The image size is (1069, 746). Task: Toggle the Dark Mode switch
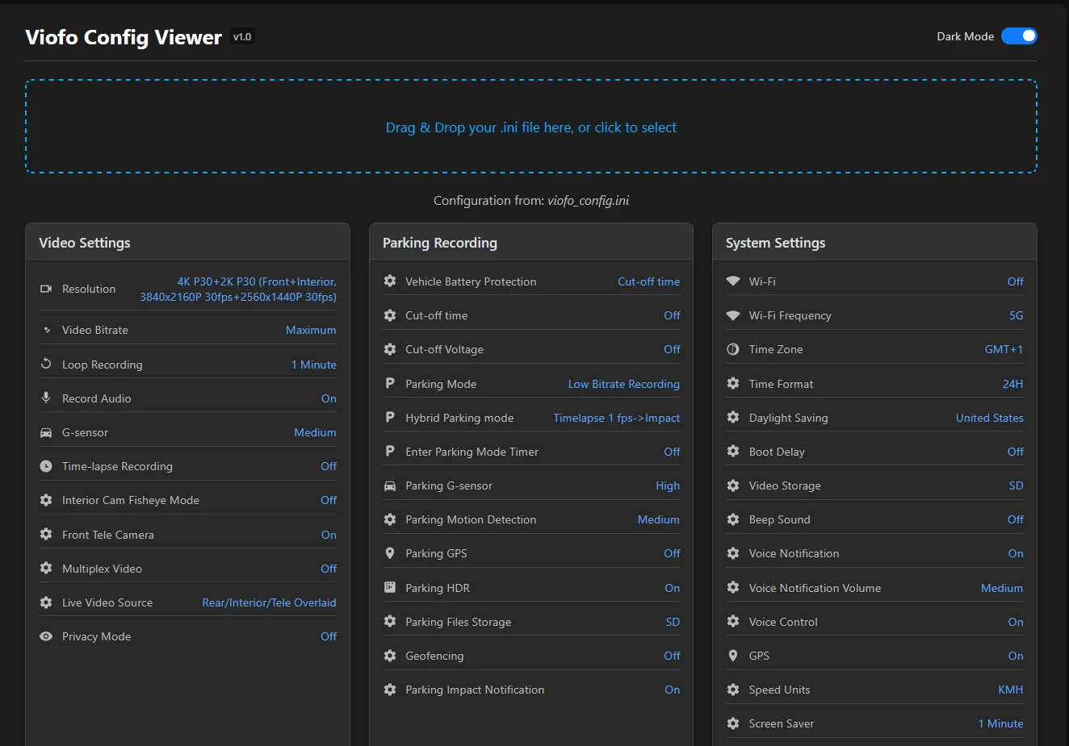(x=1019, y=36)
